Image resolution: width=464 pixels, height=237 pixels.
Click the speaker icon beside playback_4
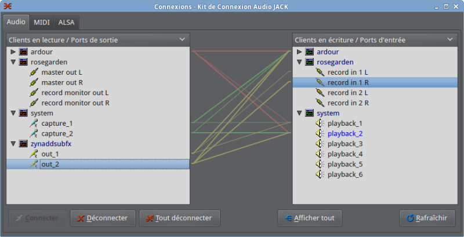coord(320,154)
